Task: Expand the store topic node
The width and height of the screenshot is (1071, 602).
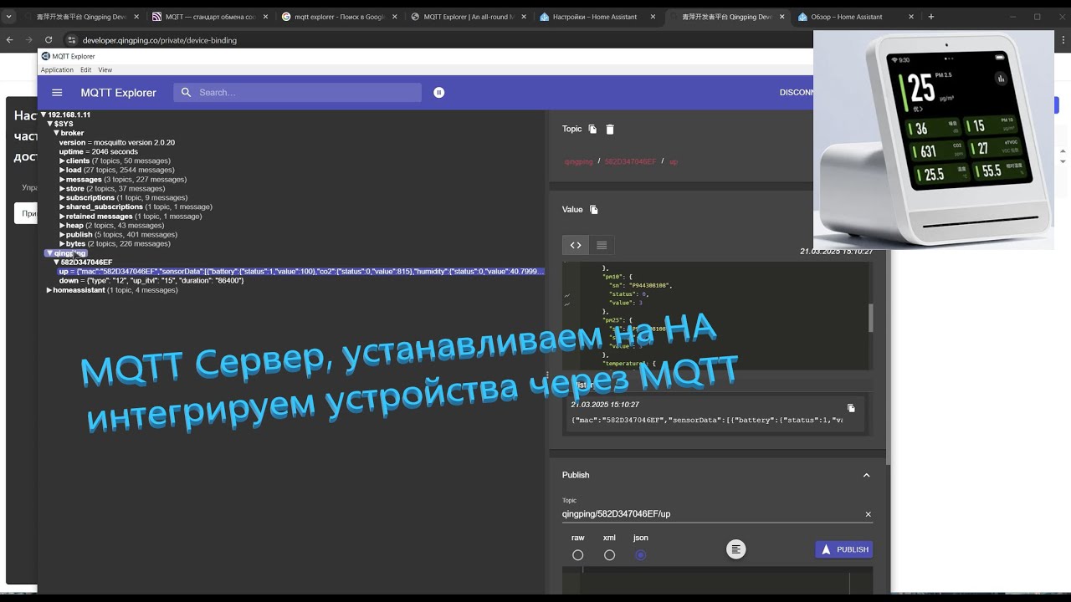Action: pyautogui.click(x=62, y=189)
